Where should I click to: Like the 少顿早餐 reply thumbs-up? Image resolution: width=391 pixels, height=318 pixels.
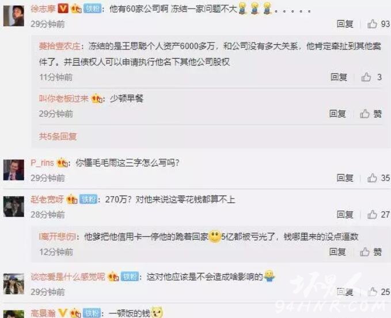pyautogui.click(x=365, y=113)
